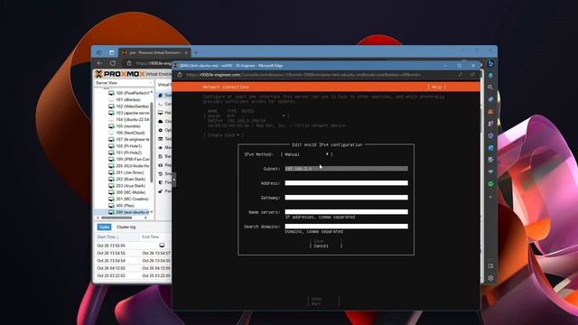This screenshot has height=325, width=578.
Task: Close the Proxmox Virtual Environment browser tab
Action: [186, 52]
